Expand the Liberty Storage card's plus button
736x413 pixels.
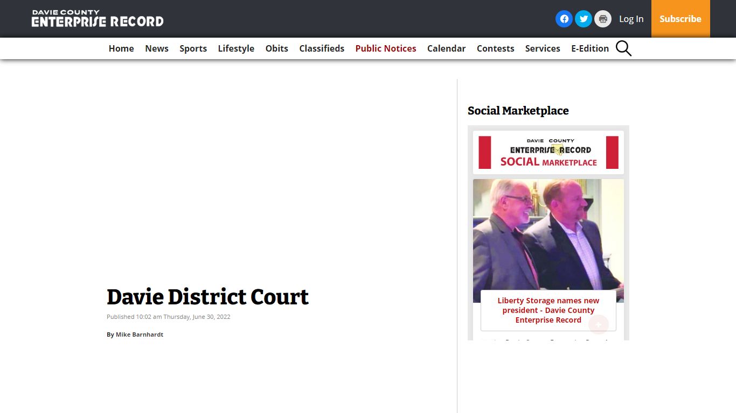tap(599, 324)
